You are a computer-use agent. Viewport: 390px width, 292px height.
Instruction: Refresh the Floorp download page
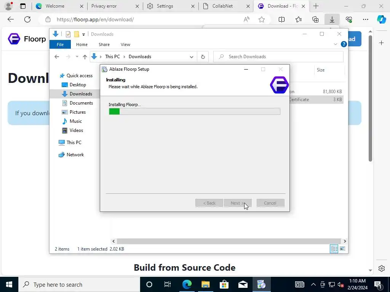tap(27, 19)
